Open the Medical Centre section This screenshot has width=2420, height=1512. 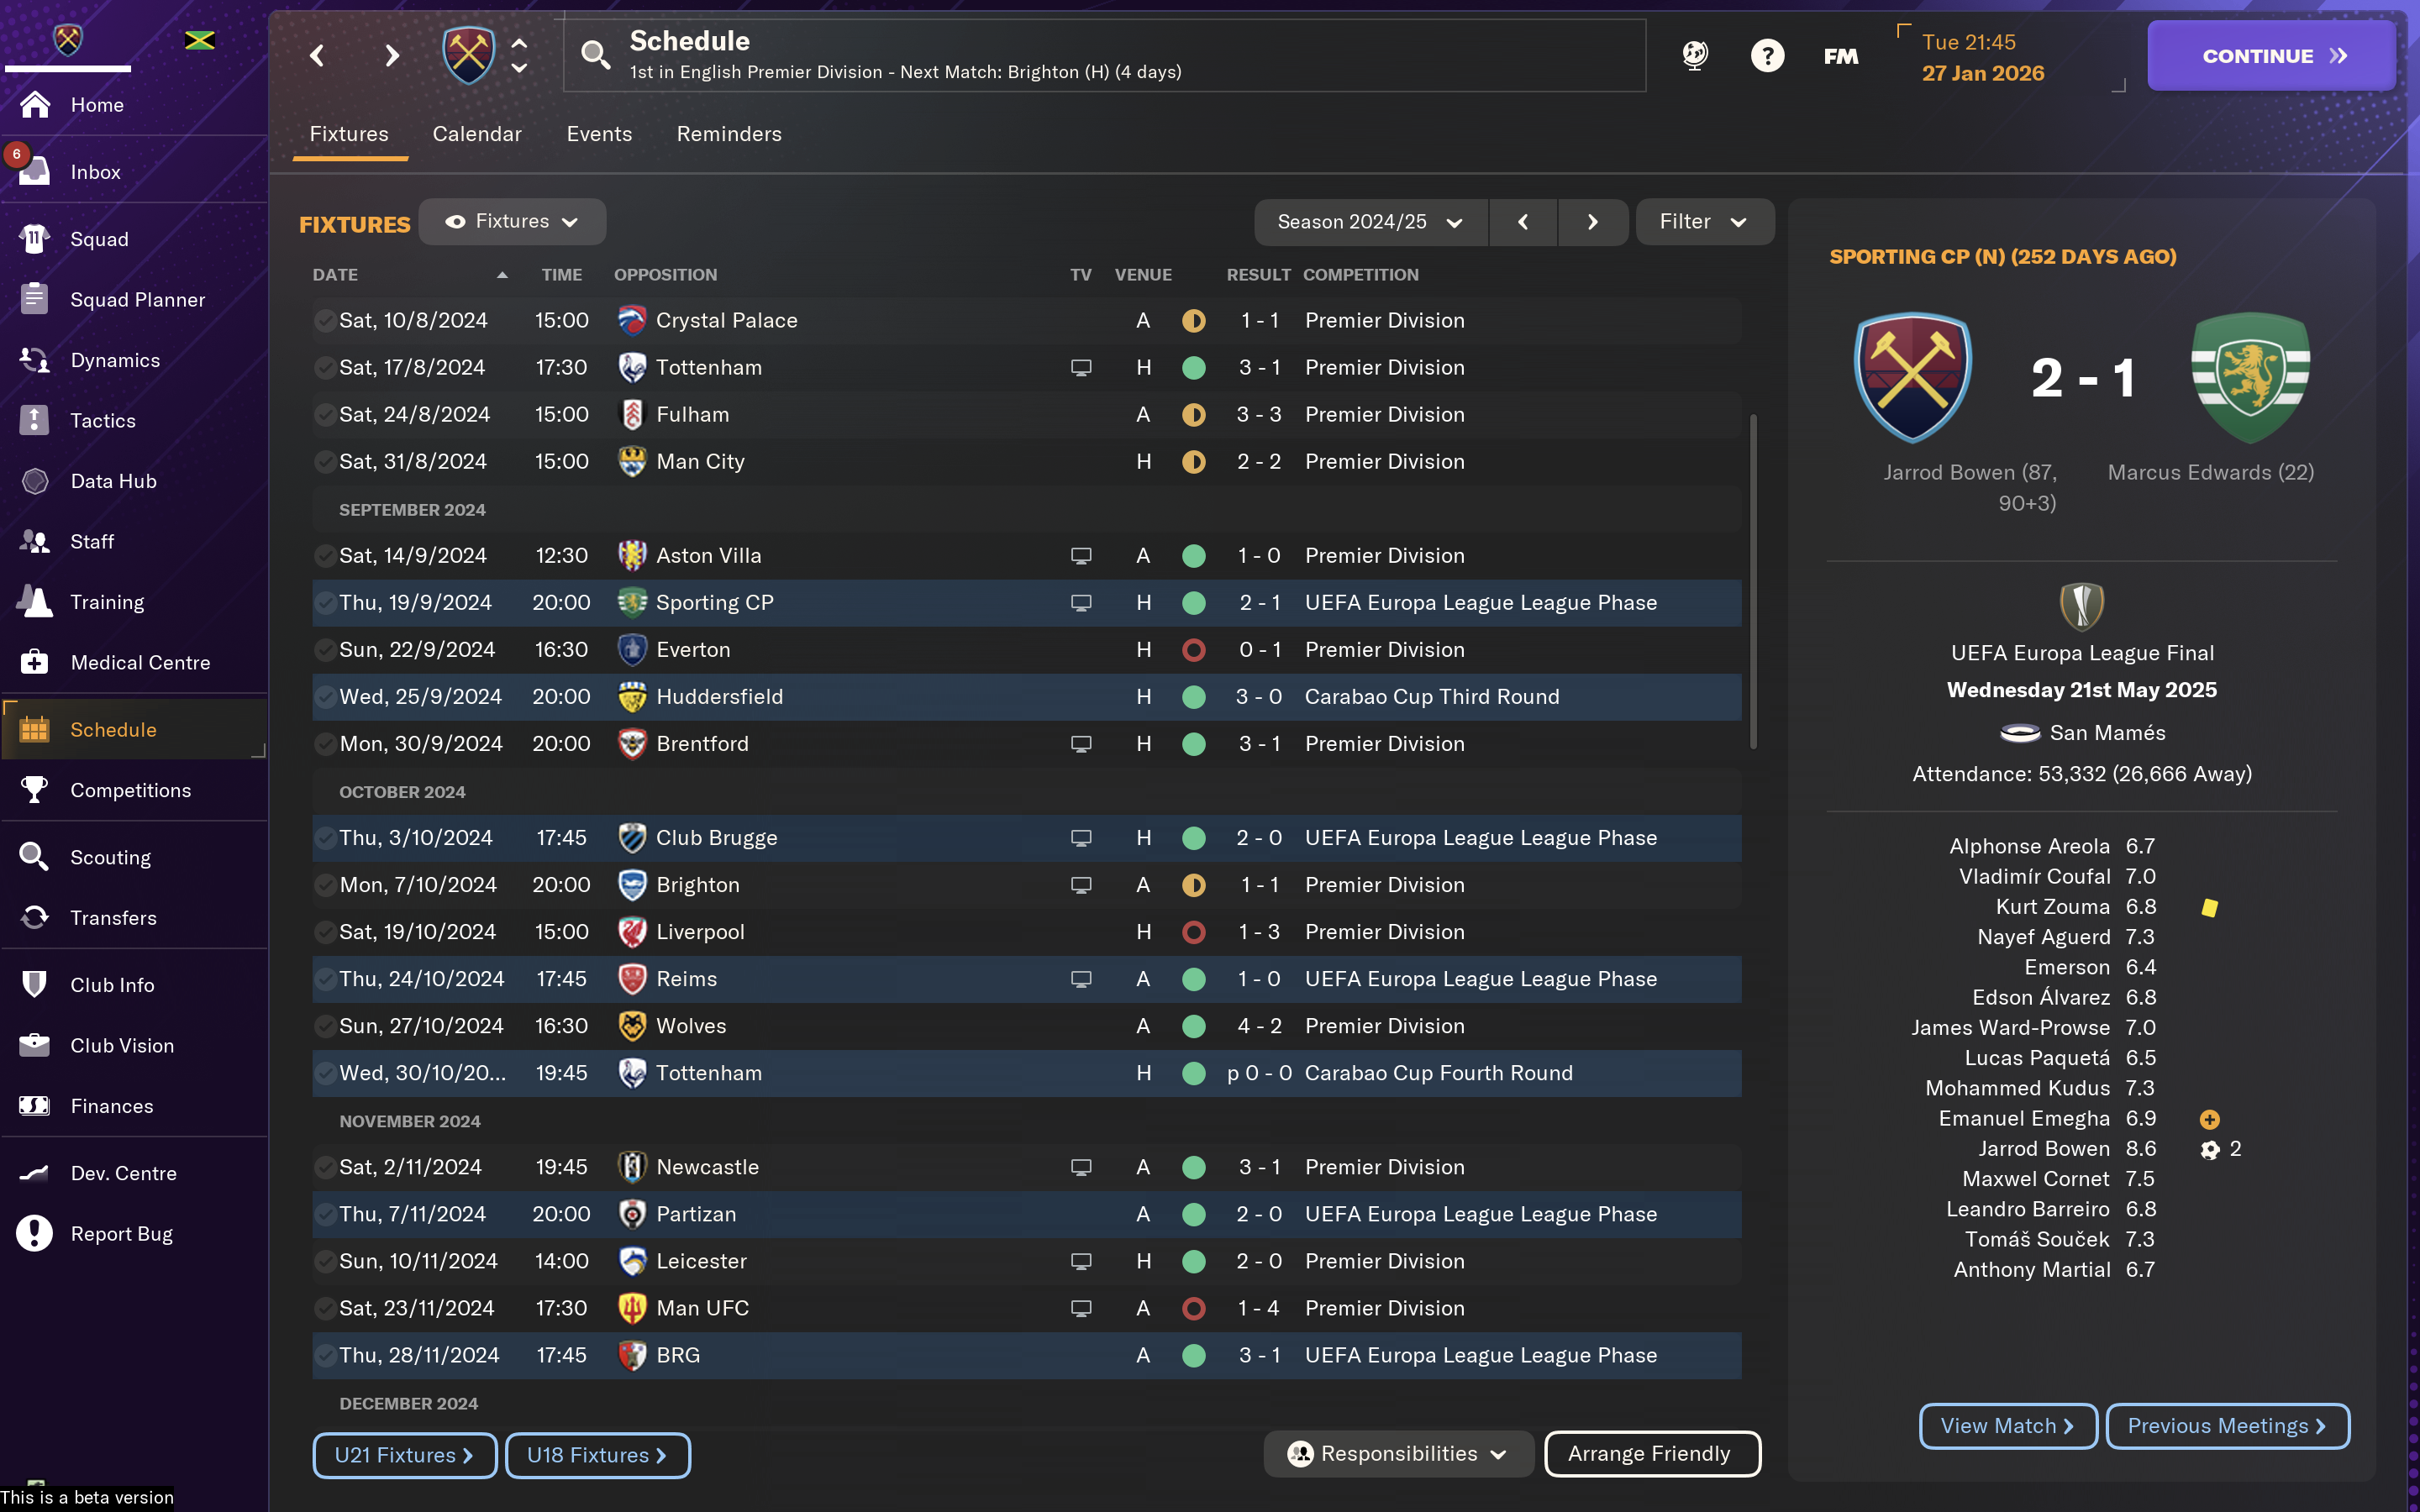pos(140,663)
